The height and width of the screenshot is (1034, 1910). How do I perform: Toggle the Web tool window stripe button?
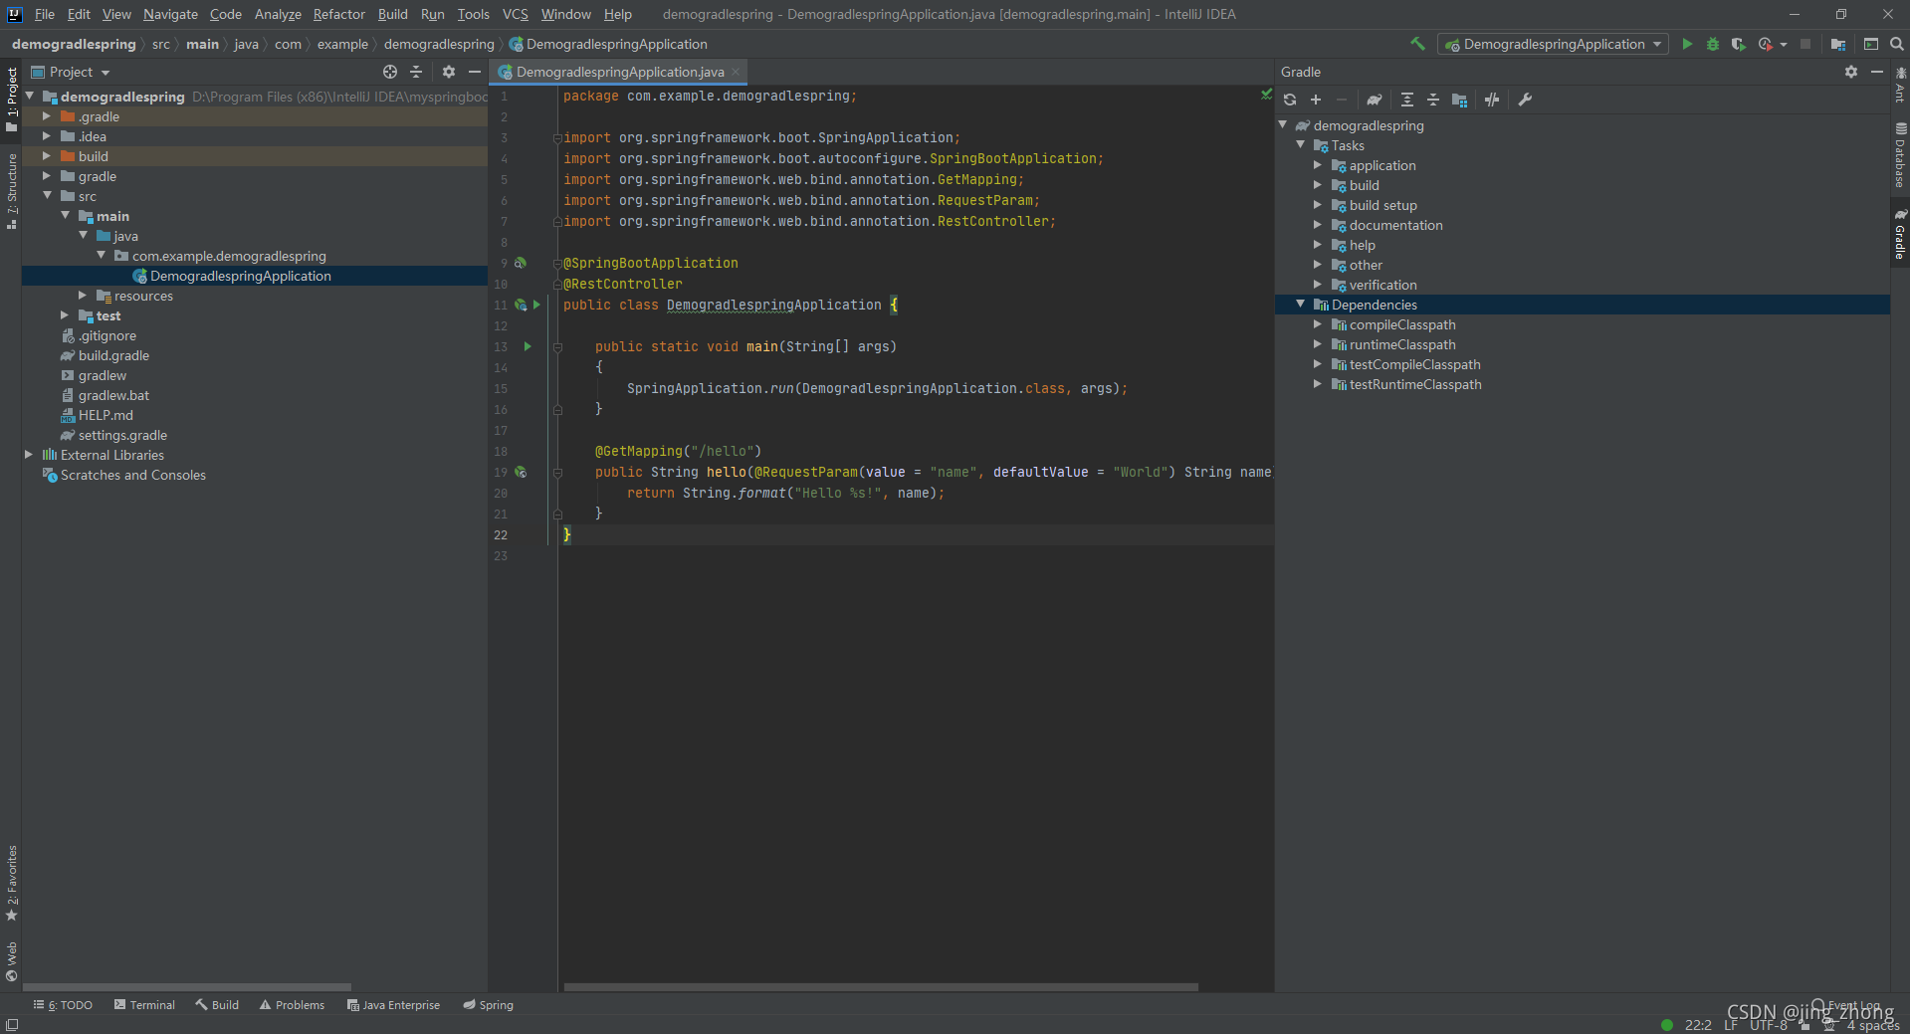pyautogui.click(x=11, y=961)
